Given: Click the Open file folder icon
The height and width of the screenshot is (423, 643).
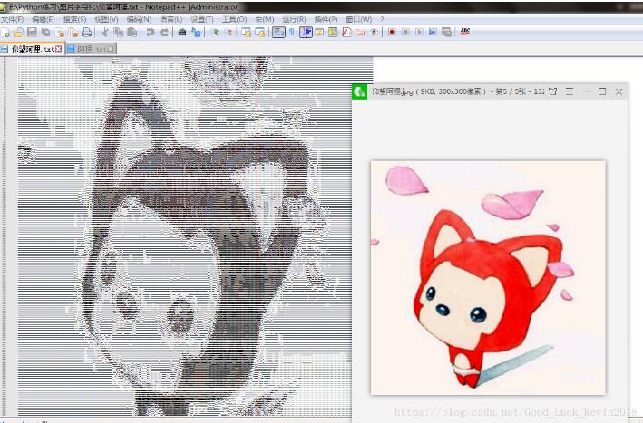Looking at the screenshot, I should pyautogui.click(x=18, y=33).
